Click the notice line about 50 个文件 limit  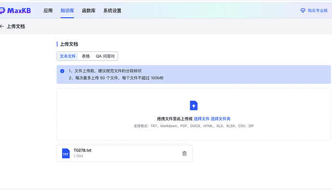tap(116, 78)
